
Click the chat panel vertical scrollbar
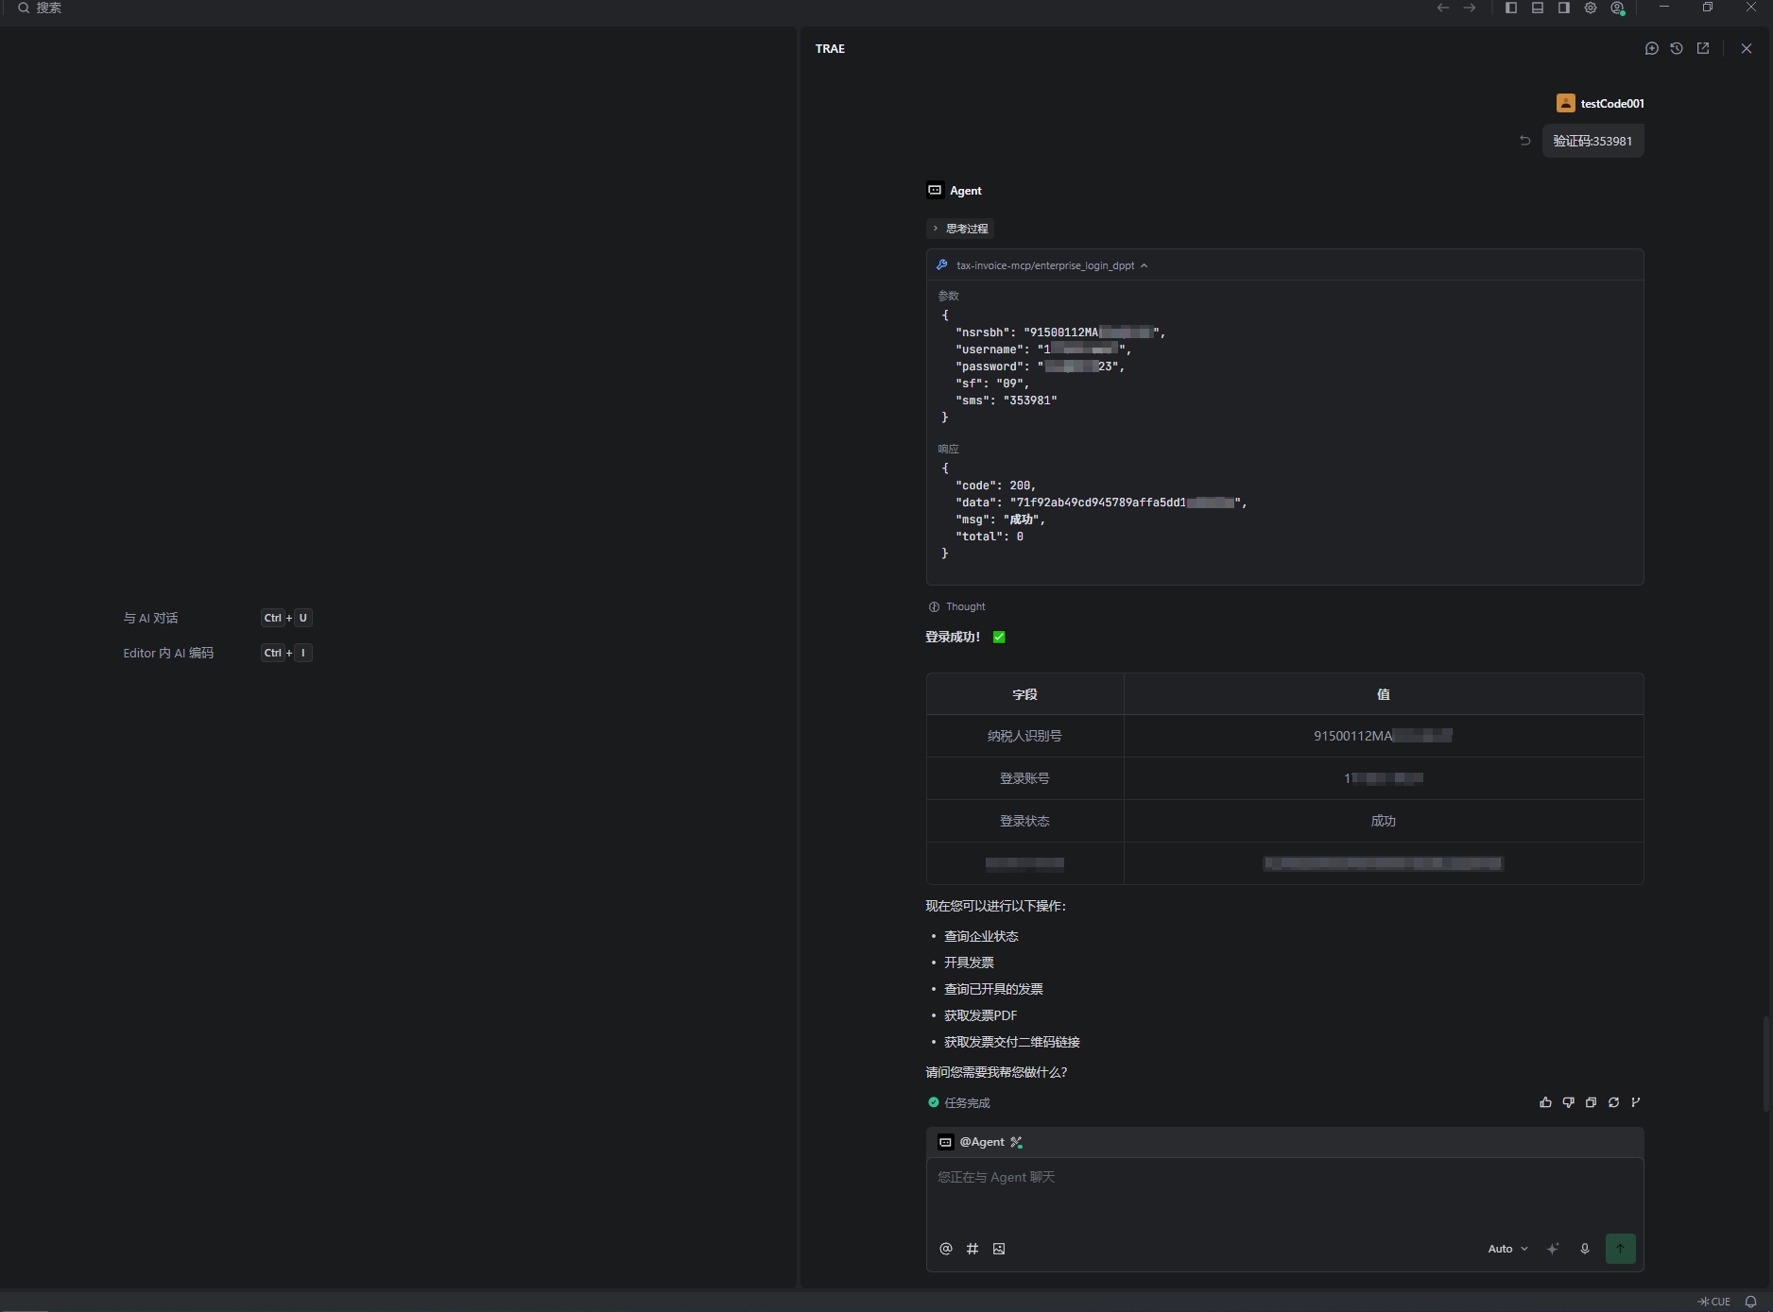1766,1065
